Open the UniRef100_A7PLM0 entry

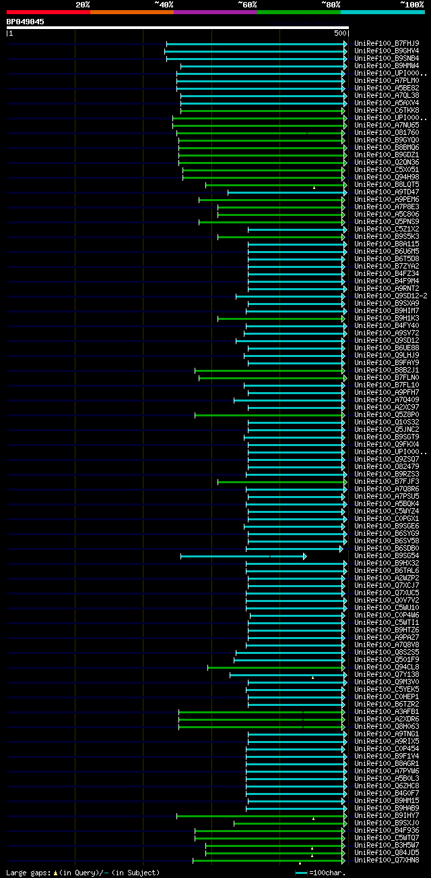coord(387,80)
